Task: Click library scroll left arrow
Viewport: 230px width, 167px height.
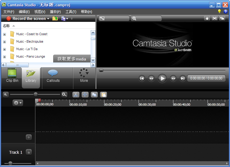Action: [4, 65]
